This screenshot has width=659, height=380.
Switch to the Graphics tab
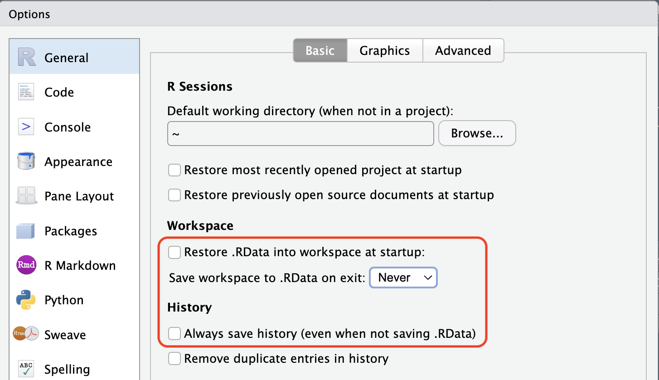click(x=385, y=50)
